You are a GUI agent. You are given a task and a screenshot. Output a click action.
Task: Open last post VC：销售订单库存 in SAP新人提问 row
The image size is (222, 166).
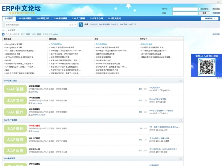click(165, 127)
